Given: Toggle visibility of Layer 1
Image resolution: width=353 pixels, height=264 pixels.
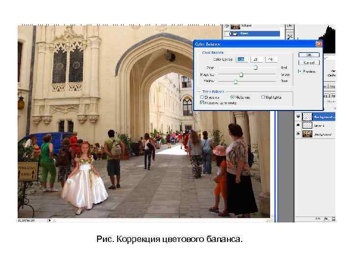Looking at the screenshot, I should coord(298,125).
